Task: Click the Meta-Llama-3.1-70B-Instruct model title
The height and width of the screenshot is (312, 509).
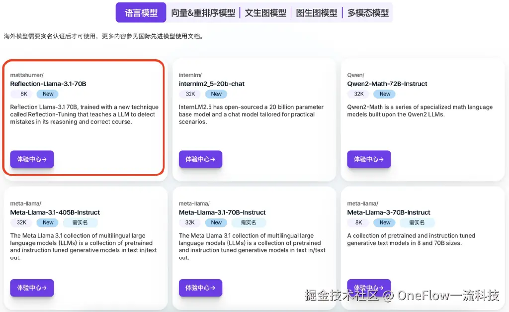Action: click(222, 212)
